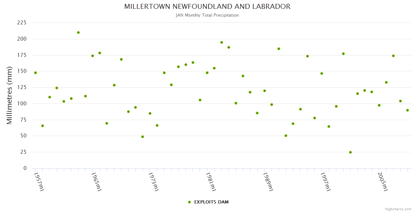Click the 225 y-axis tick label

coord(22,23)
